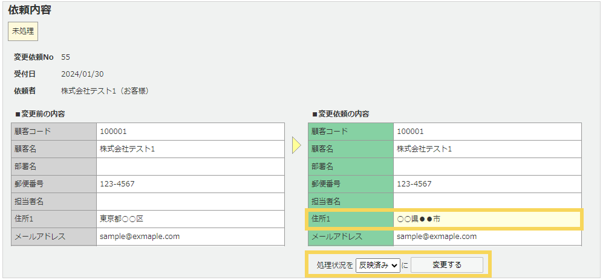603x280 pixels.
Task: Click 株式会社テスト1 in the 変更依頼 table
Action: (424, 149)
